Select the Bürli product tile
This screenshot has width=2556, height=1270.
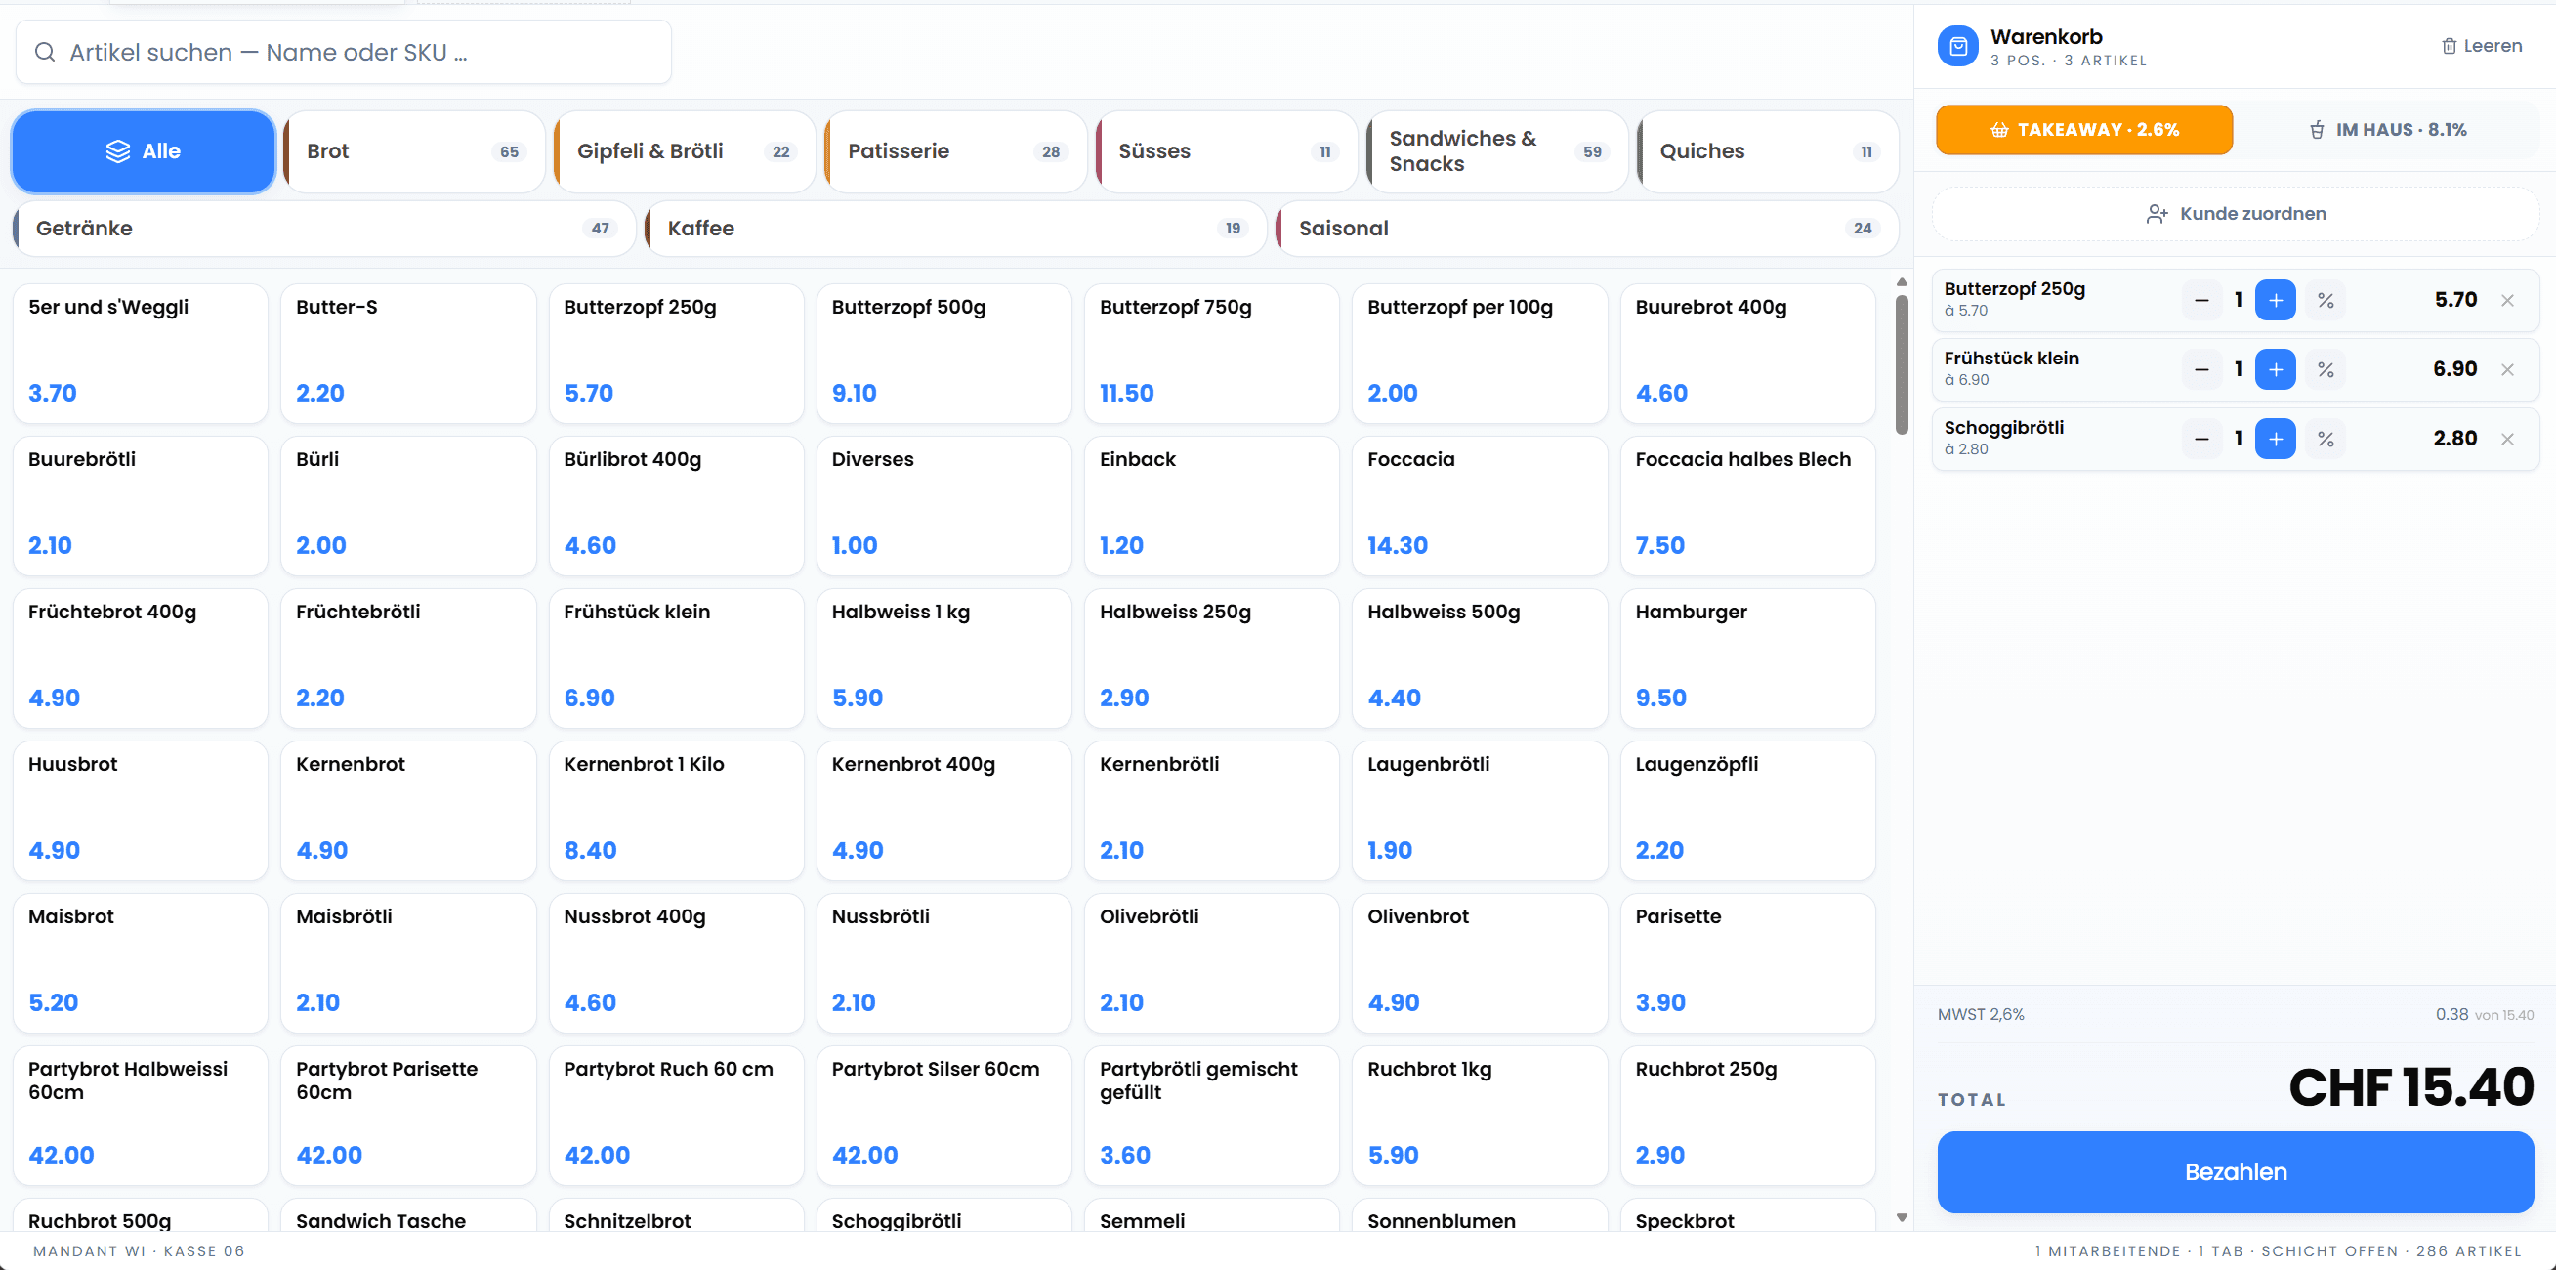tap(408, 506)
